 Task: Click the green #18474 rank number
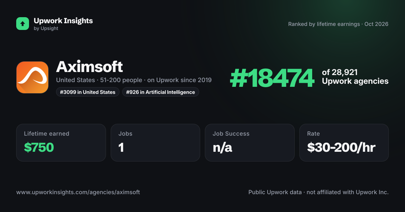tap(272, 78)
